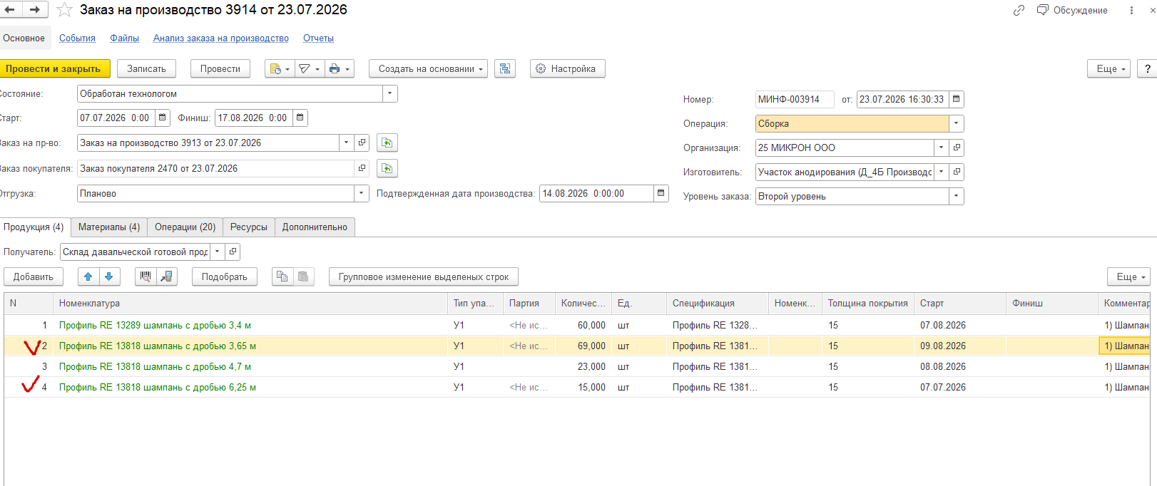
Task: Click into the Номер field МИНФ-003914
Action: [x=795, y=99]
